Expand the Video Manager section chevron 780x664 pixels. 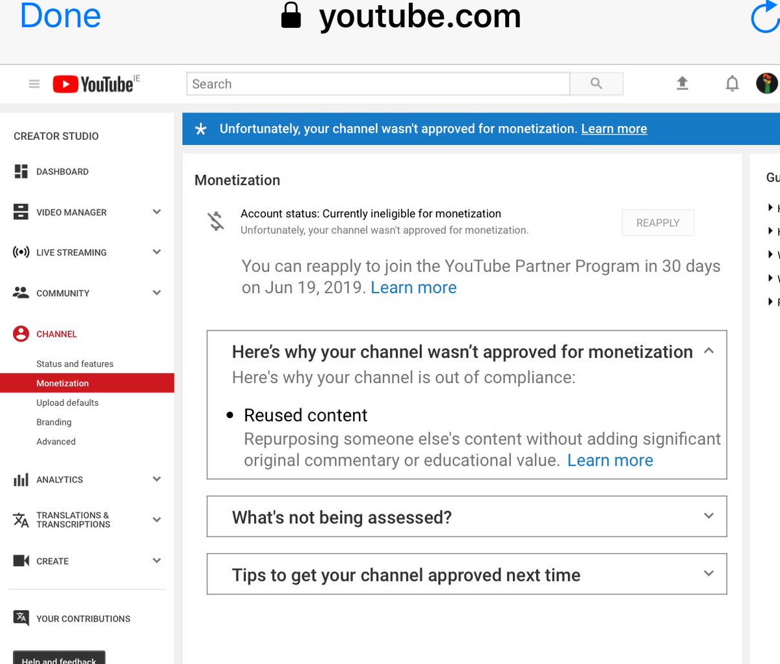point(157,211)
